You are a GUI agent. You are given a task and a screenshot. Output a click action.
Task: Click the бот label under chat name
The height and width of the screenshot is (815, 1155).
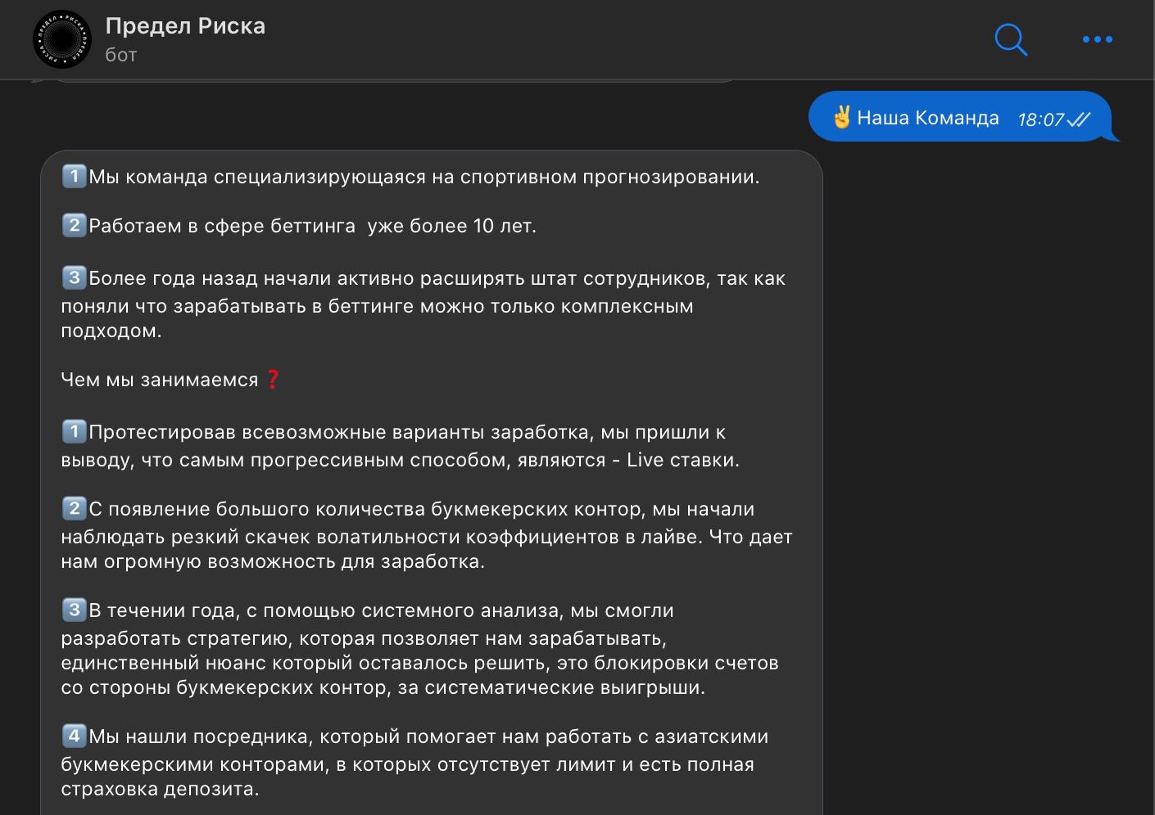click(120, 54)
